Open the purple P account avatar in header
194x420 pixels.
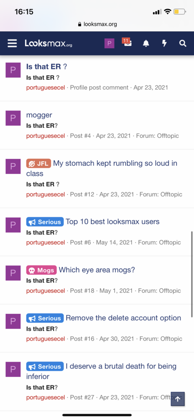[x=109, y=43]
